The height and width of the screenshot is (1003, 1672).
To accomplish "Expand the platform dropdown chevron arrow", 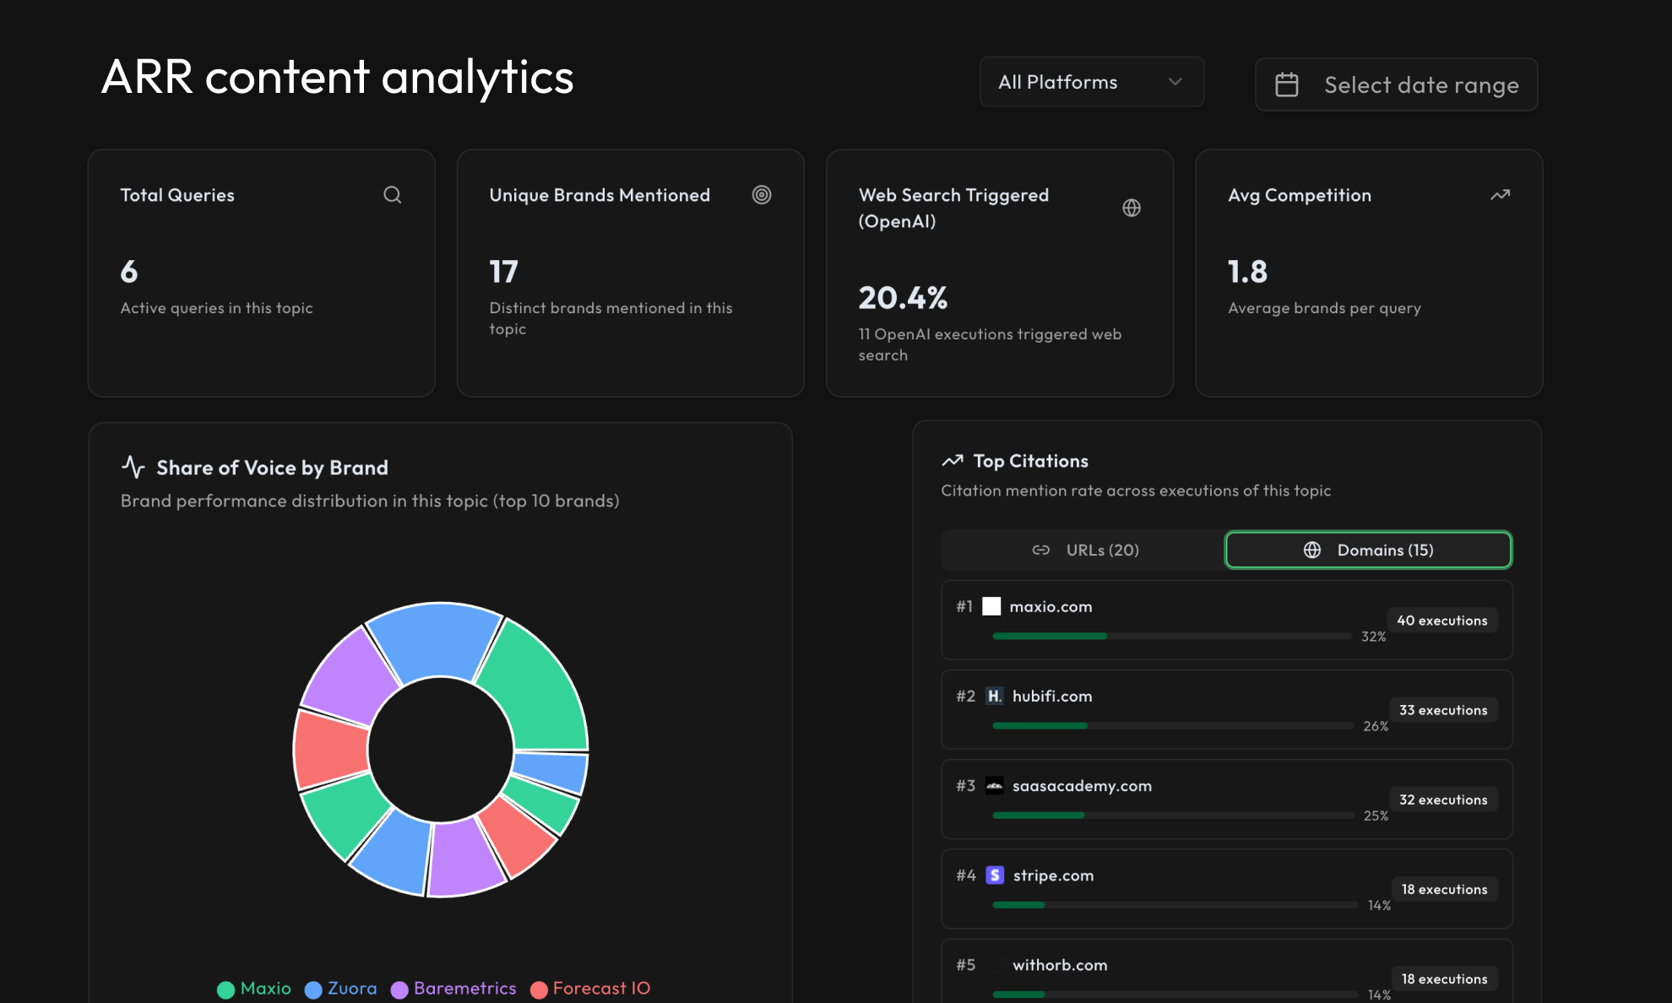I will coord(1175,82).
